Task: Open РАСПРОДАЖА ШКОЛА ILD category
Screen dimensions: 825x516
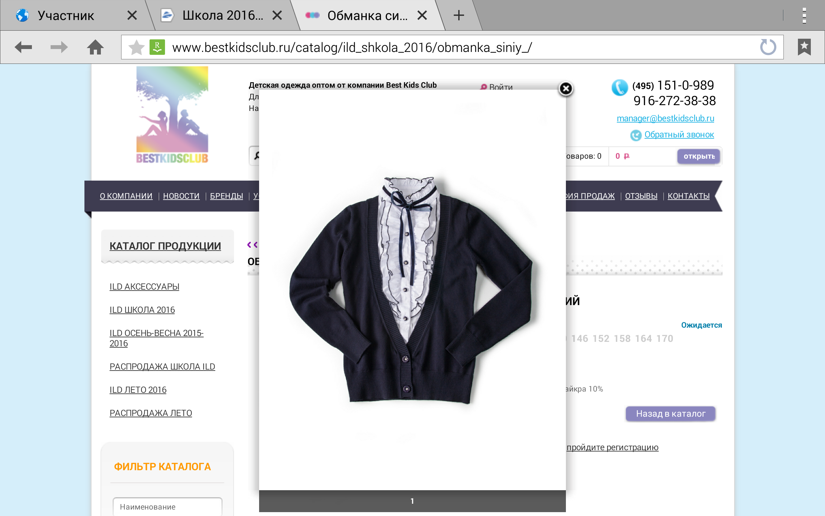Action: pos(162,367)
